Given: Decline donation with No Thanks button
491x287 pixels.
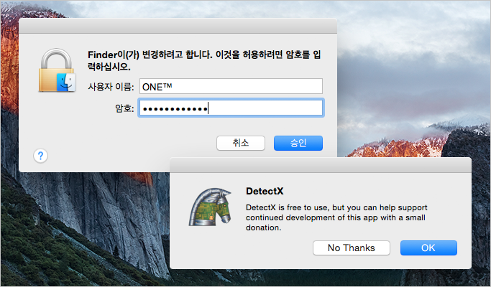Looking at the screenshot, I should (x=352, y=248).
